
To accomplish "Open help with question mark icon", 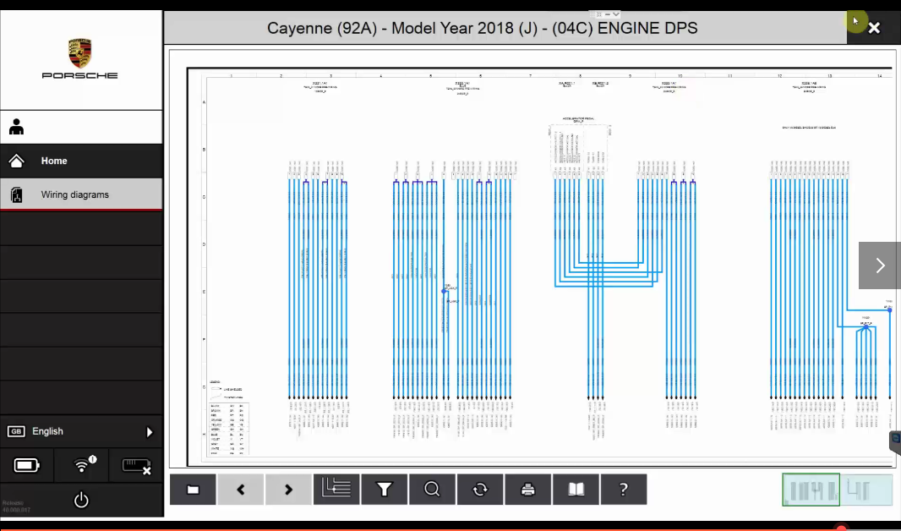I will click(624, 490).
